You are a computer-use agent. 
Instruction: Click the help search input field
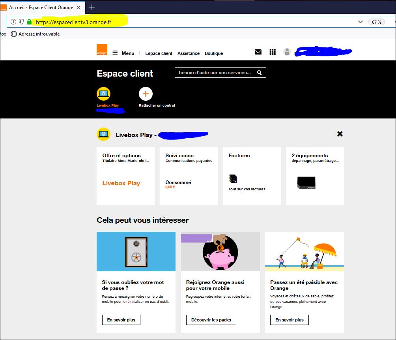pyautogui.click(x=214, y=73)
